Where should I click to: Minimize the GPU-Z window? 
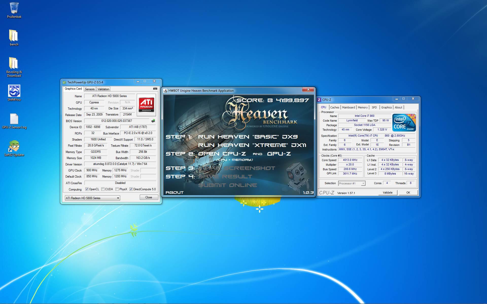138,81
